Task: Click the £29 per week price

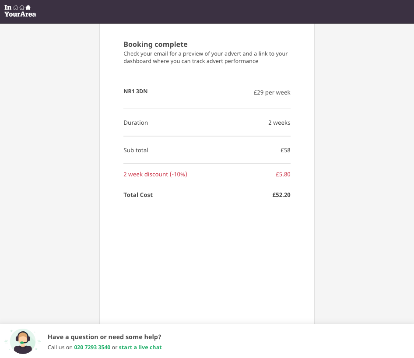Action: (272, 92)
